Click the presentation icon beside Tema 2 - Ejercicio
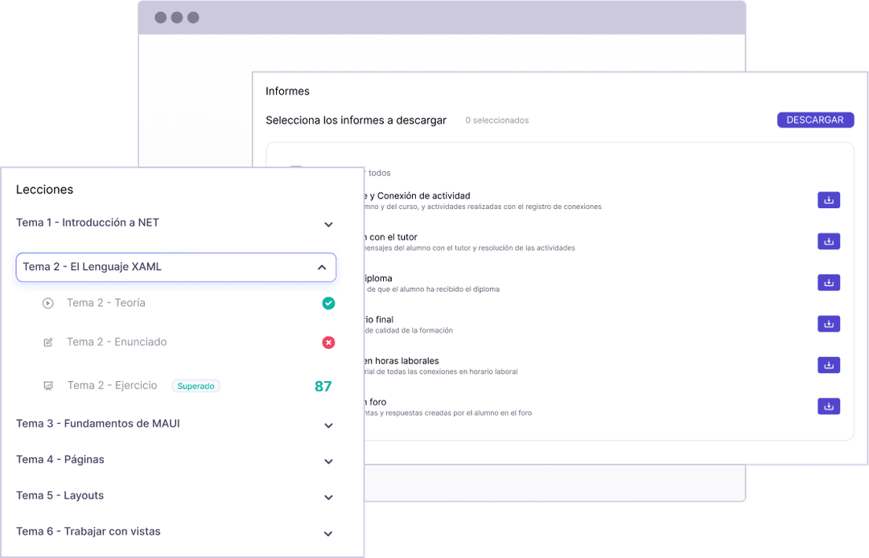869x558 pixels. [48, 386]
